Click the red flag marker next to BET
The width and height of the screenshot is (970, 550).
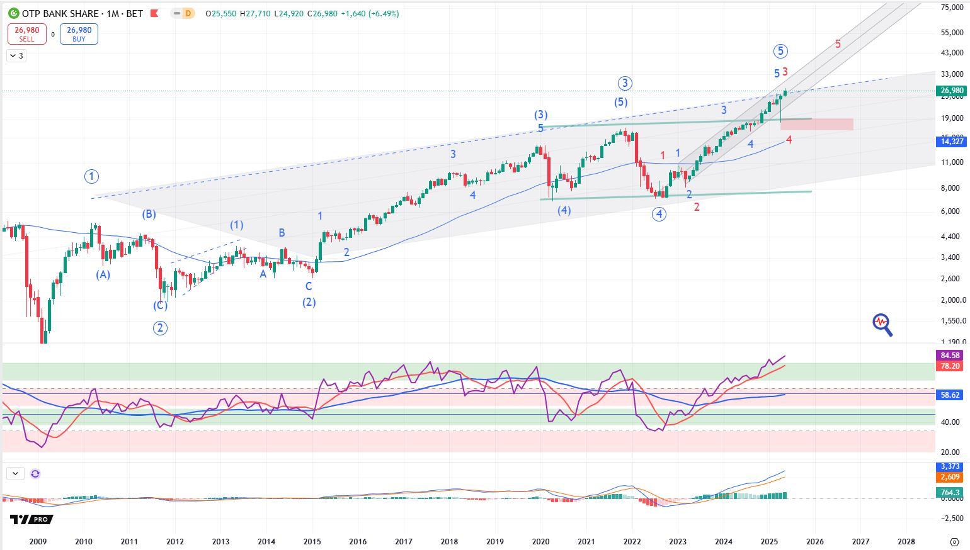pos(154,13)
